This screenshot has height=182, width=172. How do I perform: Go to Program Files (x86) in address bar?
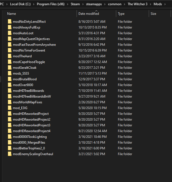coord(51,4)
